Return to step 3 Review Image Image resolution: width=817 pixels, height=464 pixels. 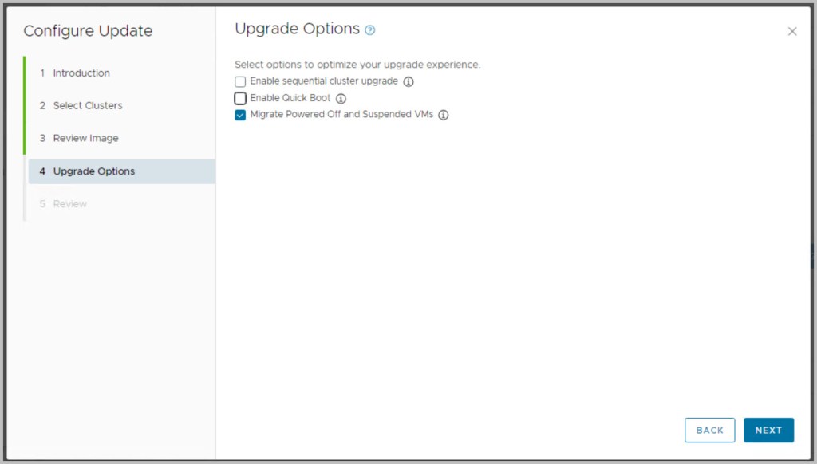tap(85, 139)
